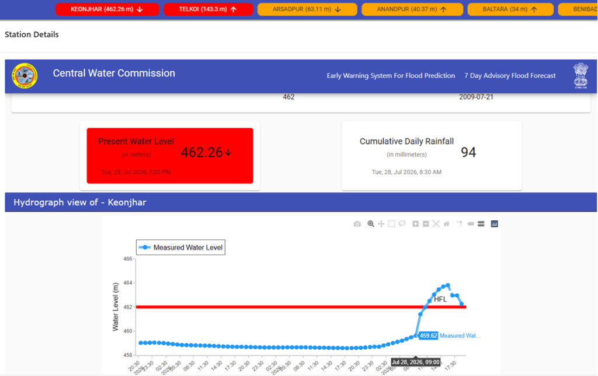The width and height of the screenshot is (598, 376).
Task: Open 7 Day Advisory Flood Forecast
Action: tap(510, 76)
